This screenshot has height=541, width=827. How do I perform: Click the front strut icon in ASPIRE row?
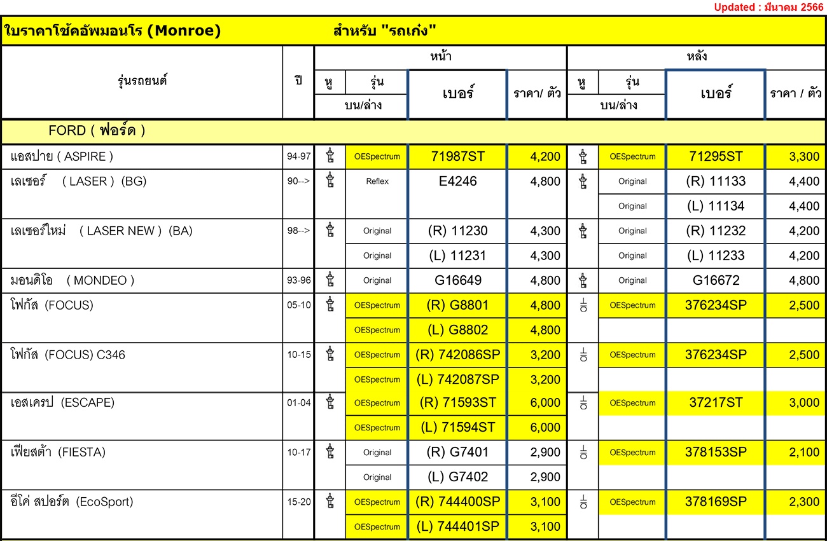pos(330,156)
